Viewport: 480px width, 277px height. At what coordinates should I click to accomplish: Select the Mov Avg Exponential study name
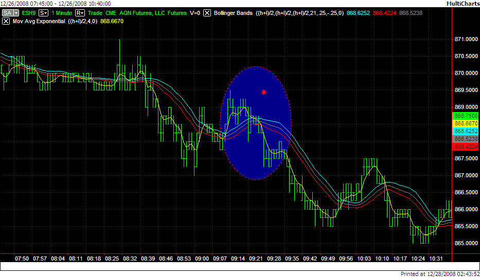pos(39,22)
